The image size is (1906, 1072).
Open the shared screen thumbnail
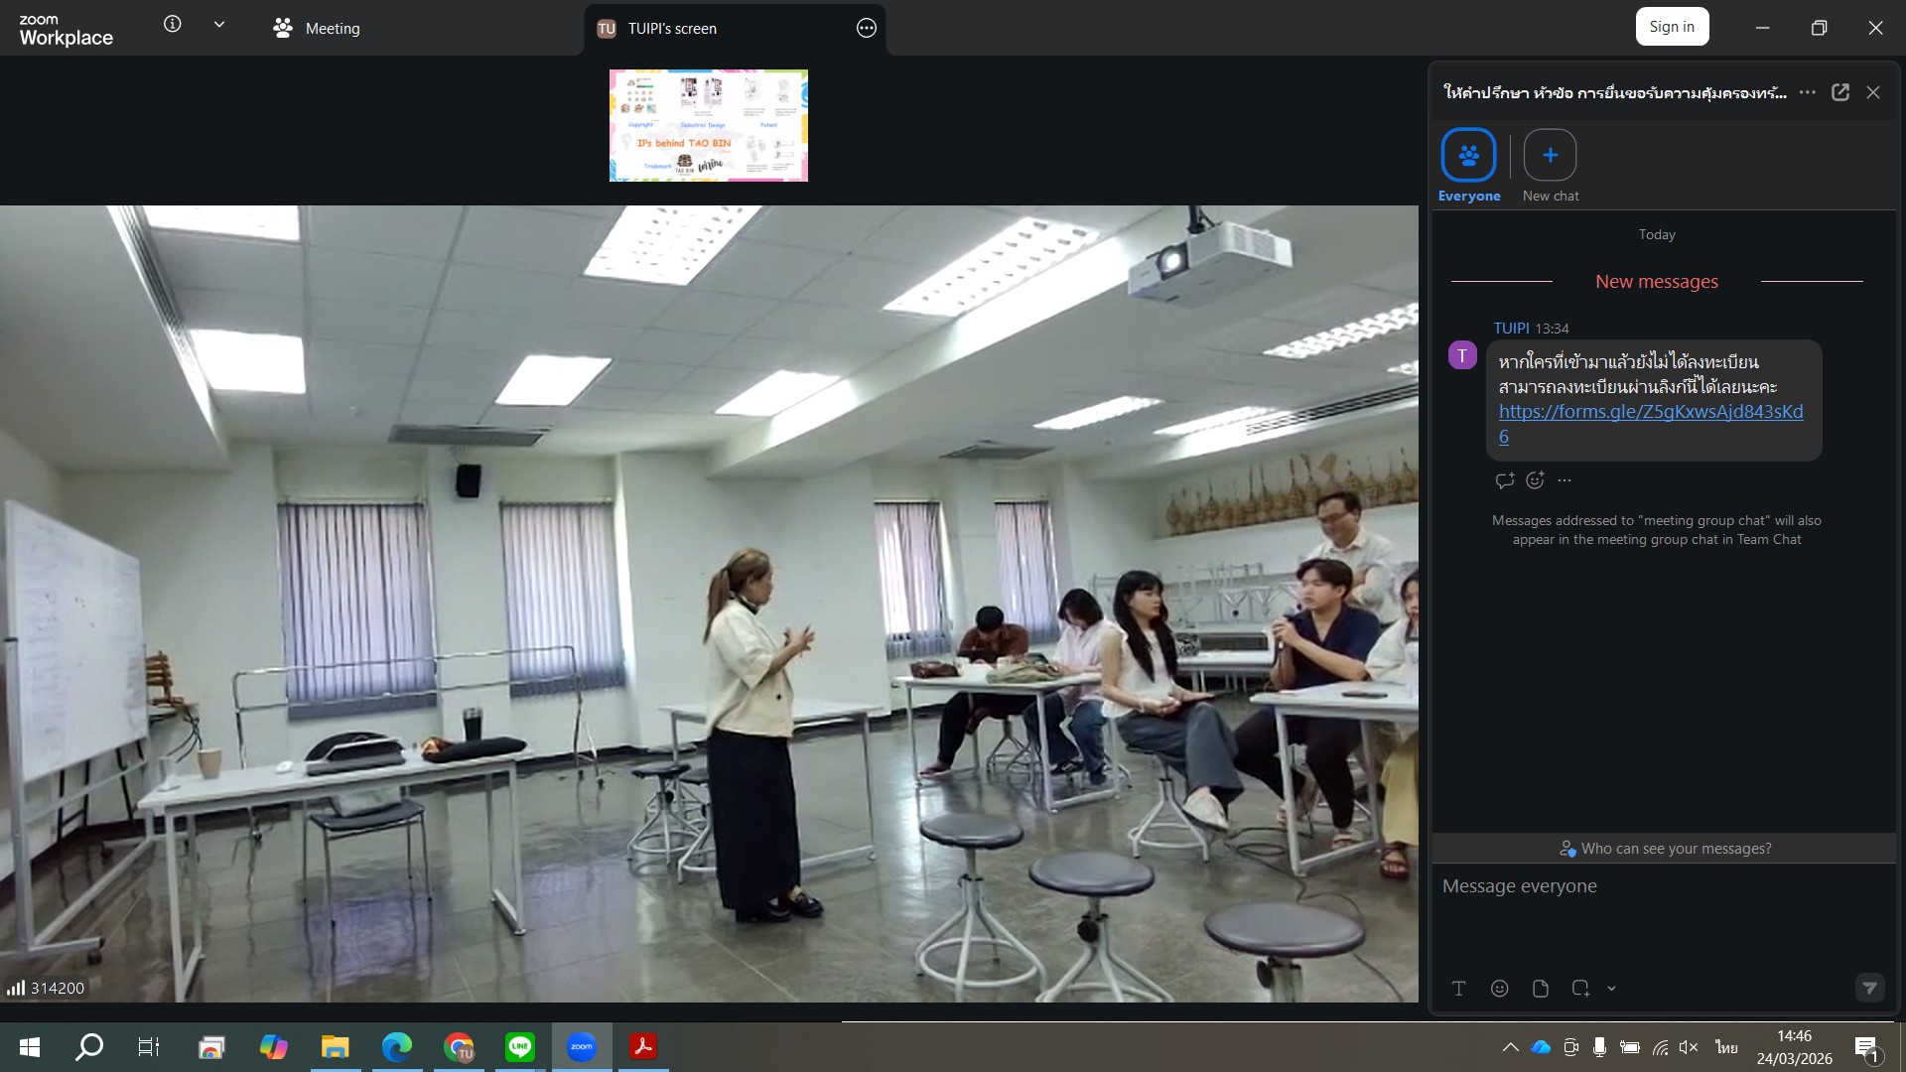[708, 125]
